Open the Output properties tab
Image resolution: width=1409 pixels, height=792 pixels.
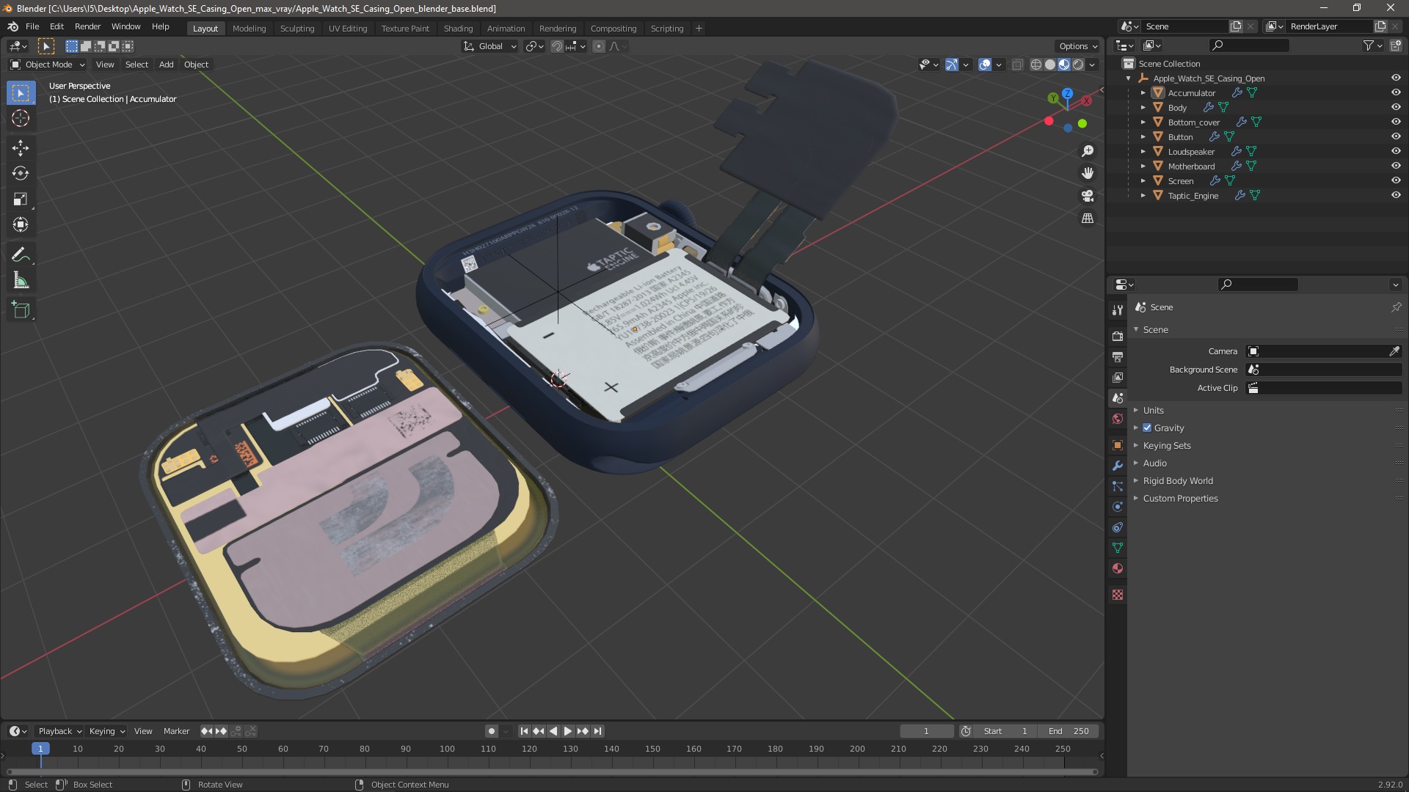pyautogui.click(x=1118, y=356)
